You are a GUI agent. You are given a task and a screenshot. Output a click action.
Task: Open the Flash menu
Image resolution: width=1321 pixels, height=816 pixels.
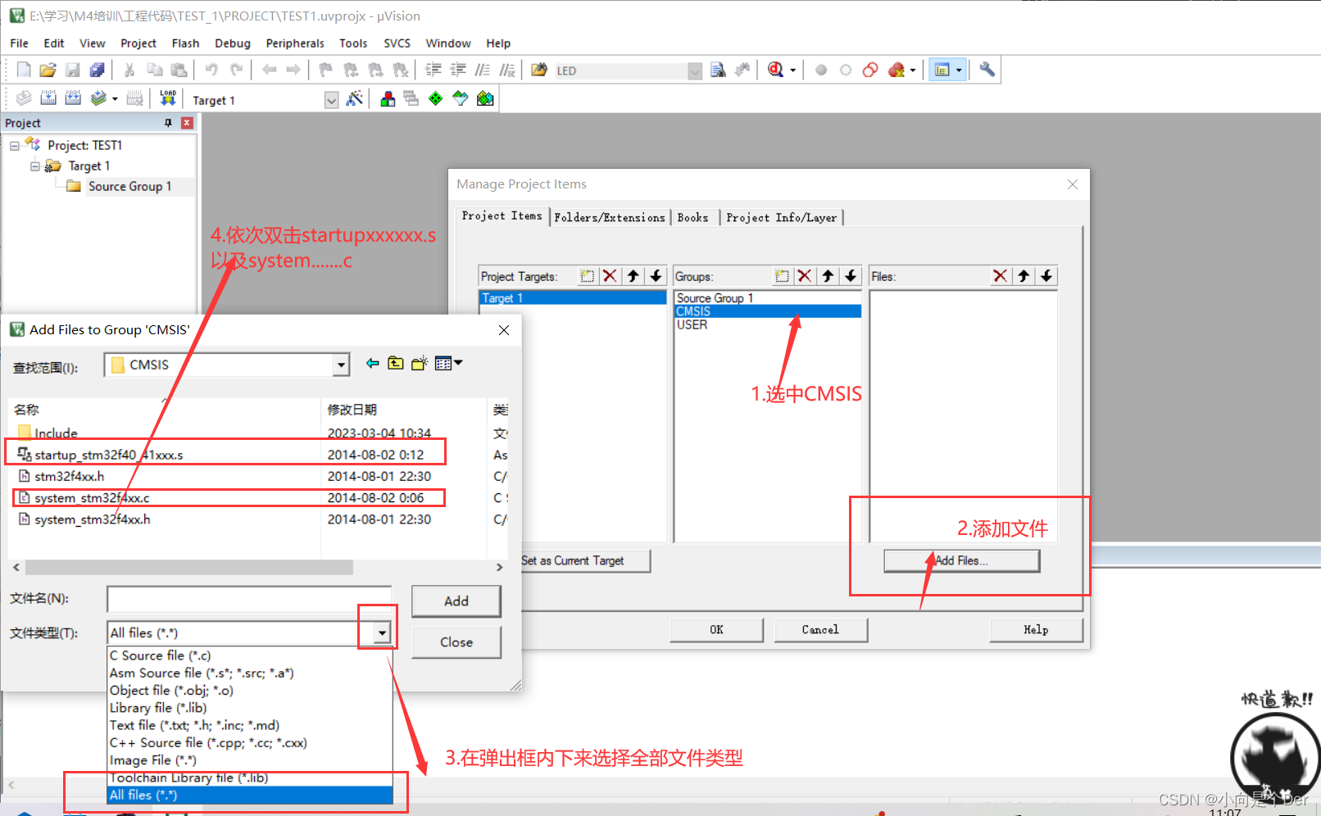185,43
